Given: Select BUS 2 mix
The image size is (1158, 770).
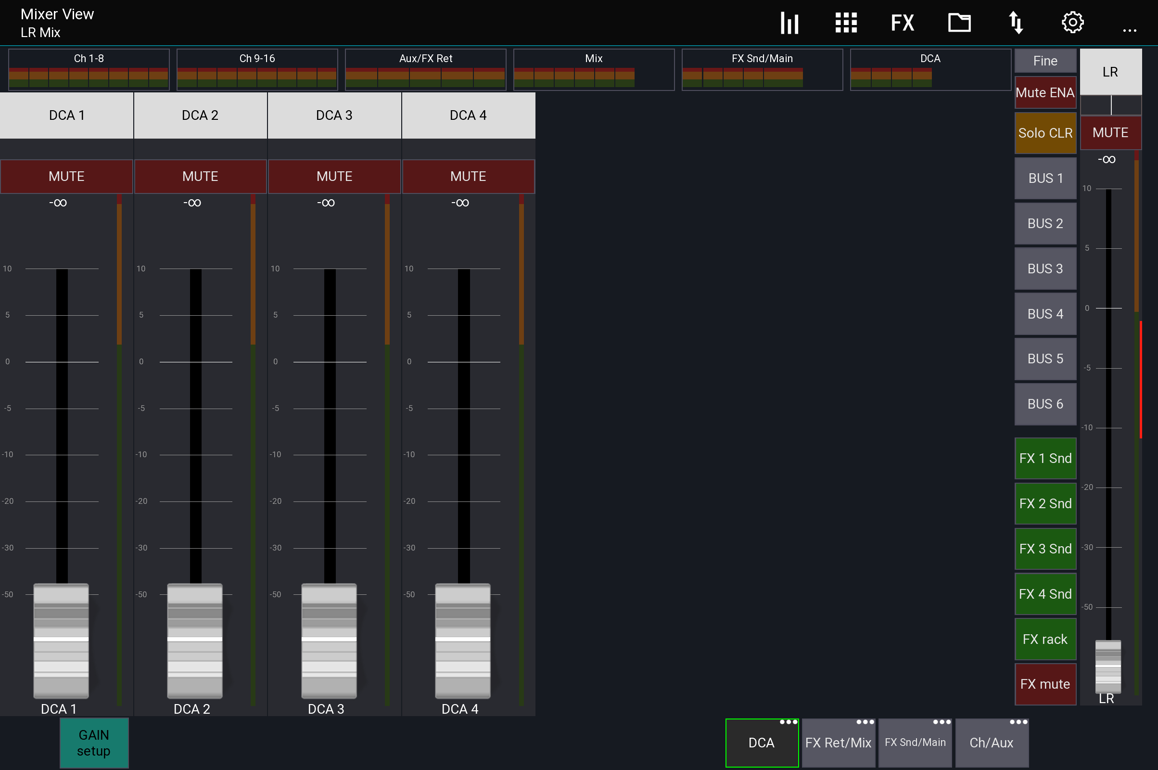Looking at the screenshot, I should pyautogui.click(x=1045, y=223).
